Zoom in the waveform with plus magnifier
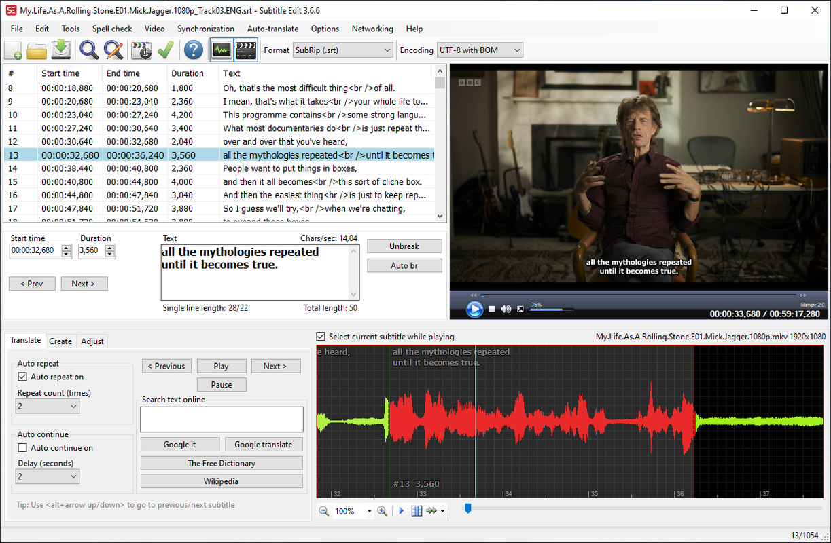The height and width of the screenshot is (543, 831). (383, 511)
